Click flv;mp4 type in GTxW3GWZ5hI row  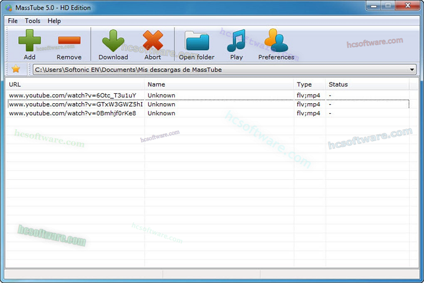(x=308, y=104)
